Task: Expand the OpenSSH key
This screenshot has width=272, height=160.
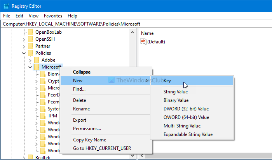Action: click(24, 40)
